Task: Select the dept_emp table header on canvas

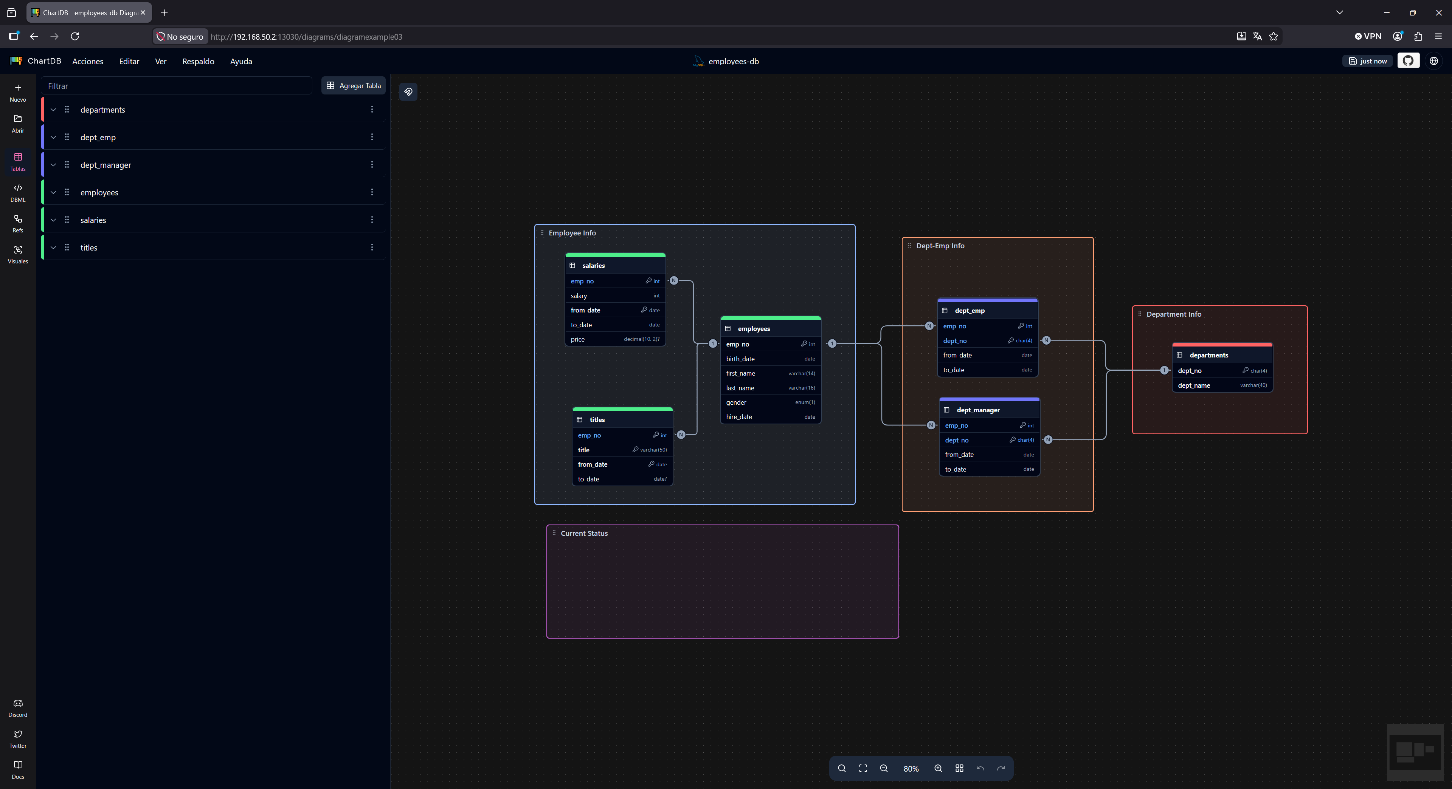Action: (x=988, y=310)
